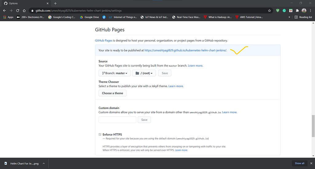Open the published site URL link
The width and height of the screenshot is (315, 169).
click(185, 50)
